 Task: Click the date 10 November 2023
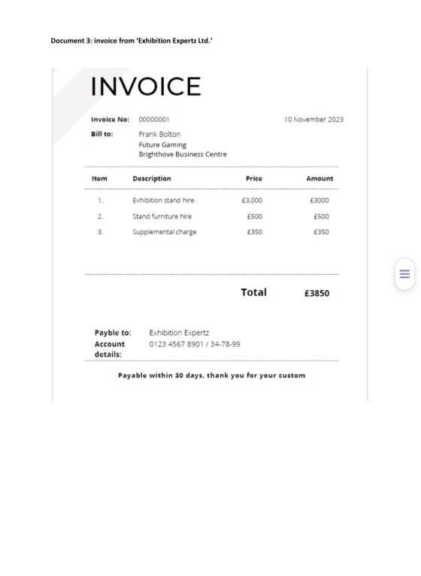coord(314,120)
